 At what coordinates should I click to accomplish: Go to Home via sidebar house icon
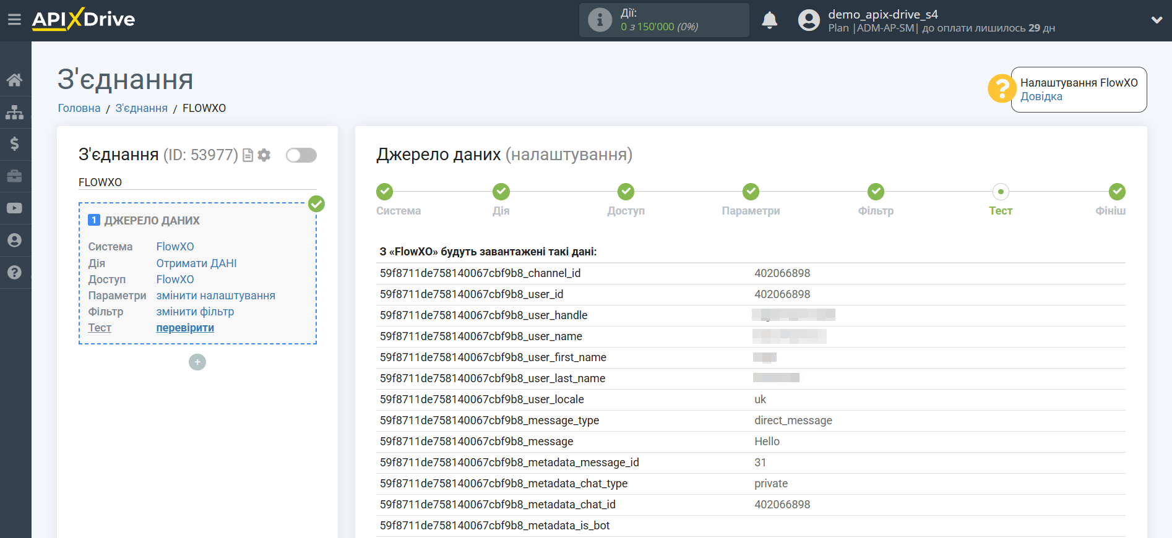coord(14,80)
